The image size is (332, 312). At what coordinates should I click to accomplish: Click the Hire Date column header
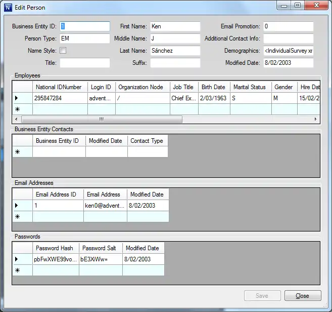(308, 87)
